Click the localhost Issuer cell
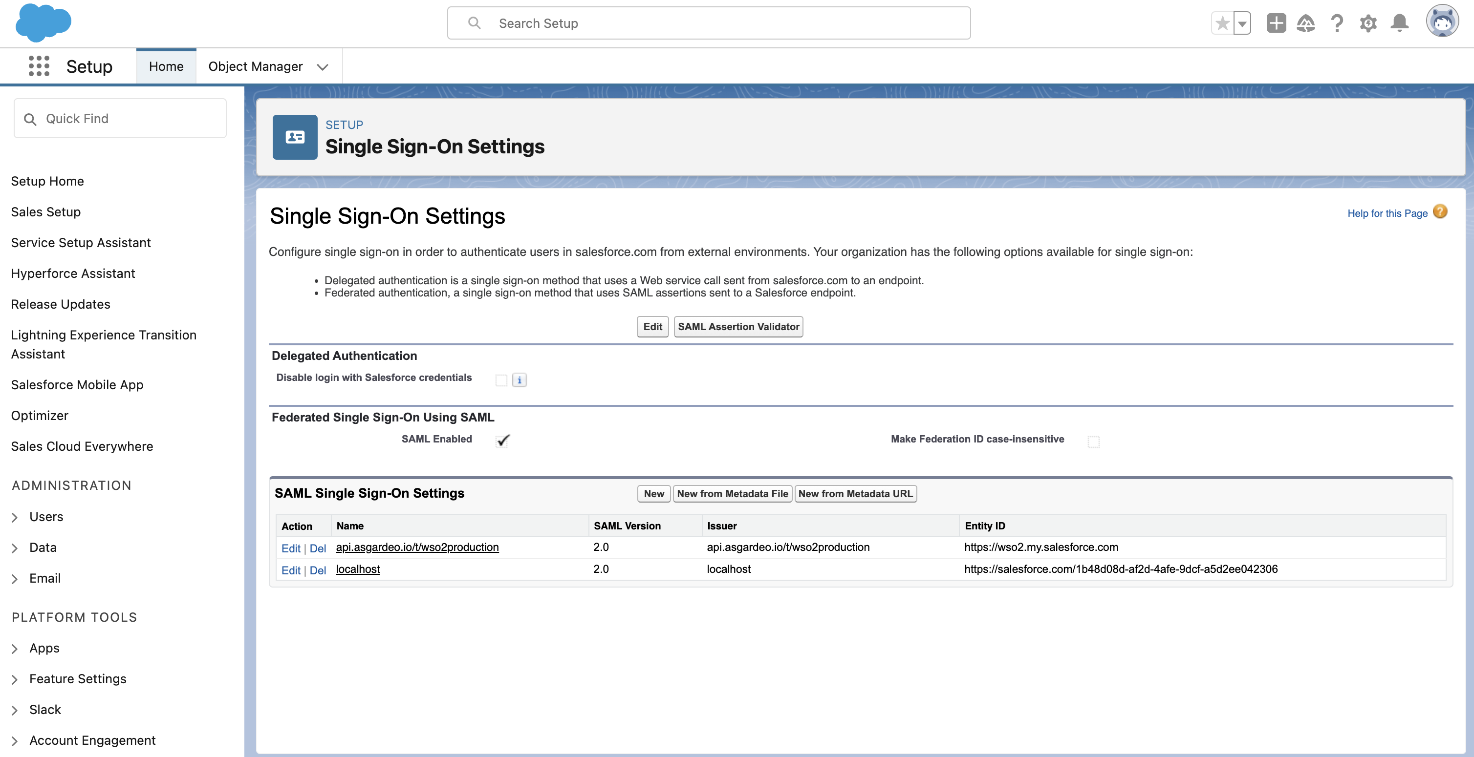The height and width of the screenshot is (757, 1474). click(x=728, y=569)
